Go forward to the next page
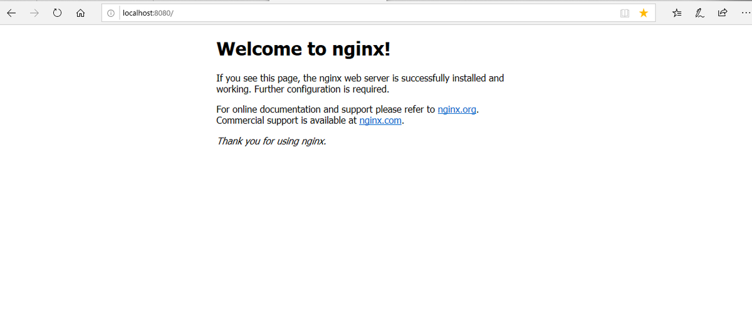 [x=34, y=13]
